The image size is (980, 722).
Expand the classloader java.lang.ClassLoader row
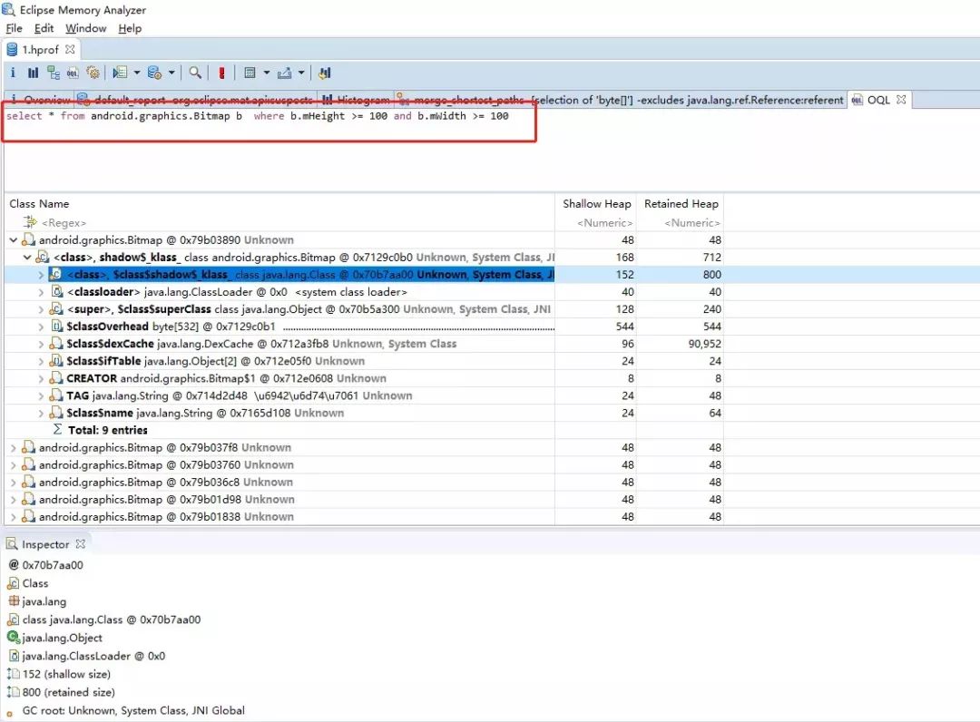tap(41, 292)
